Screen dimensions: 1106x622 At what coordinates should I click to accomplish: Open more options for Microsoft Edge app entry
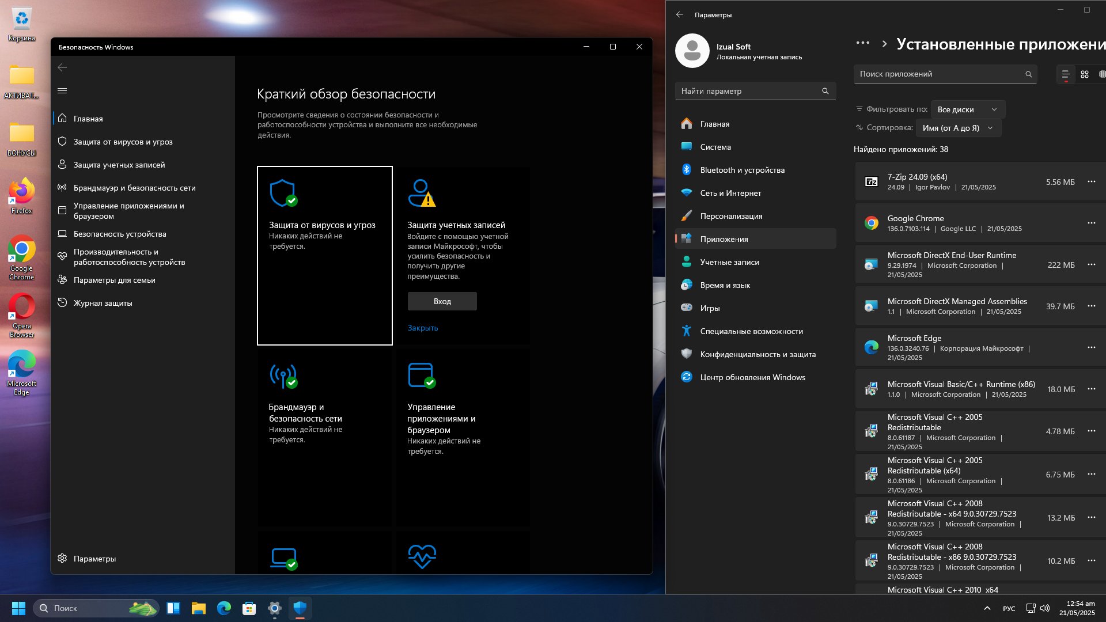[1091, 347]
